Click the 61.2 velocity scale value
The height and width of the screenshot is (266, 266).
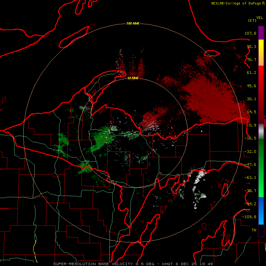252,73
